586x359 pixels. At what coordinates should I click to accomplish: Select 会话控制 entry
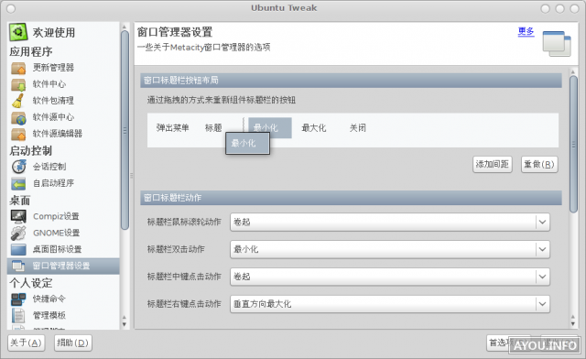pos(49,167)
